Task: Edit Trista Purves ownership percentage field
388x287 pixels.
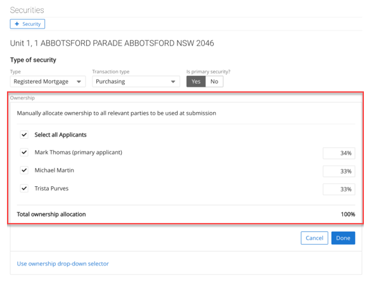Action: 339,189
